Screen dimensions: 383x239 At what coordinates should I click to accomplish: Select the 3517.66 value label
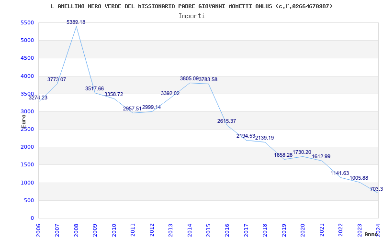point(94,88)
